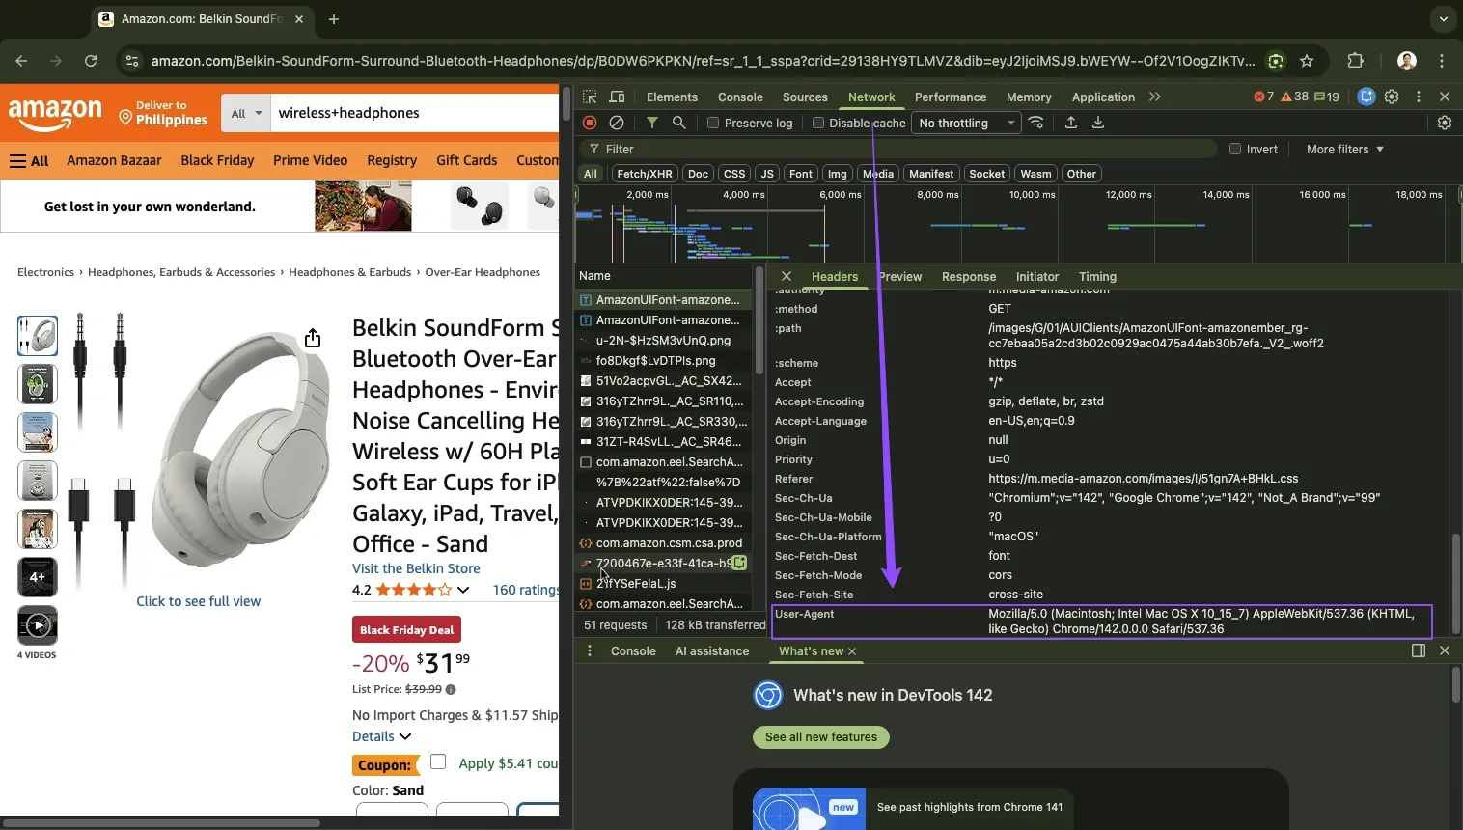Open the network request search
The height and width of the screenshot is (830, 1463).
678,123
